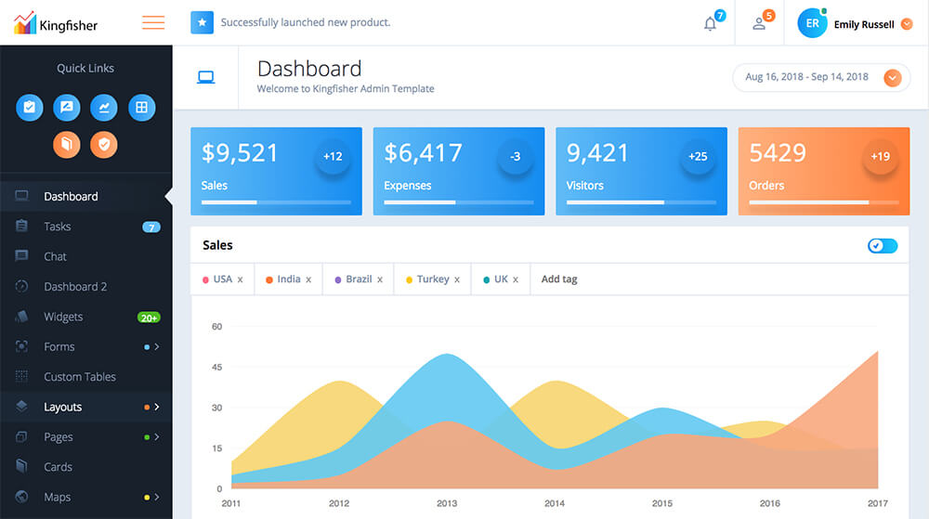Image resolution: width=929 pixels, height=519 pixels.
Task: Go to Tasks in the sidebar
Action: click(58, 227)
